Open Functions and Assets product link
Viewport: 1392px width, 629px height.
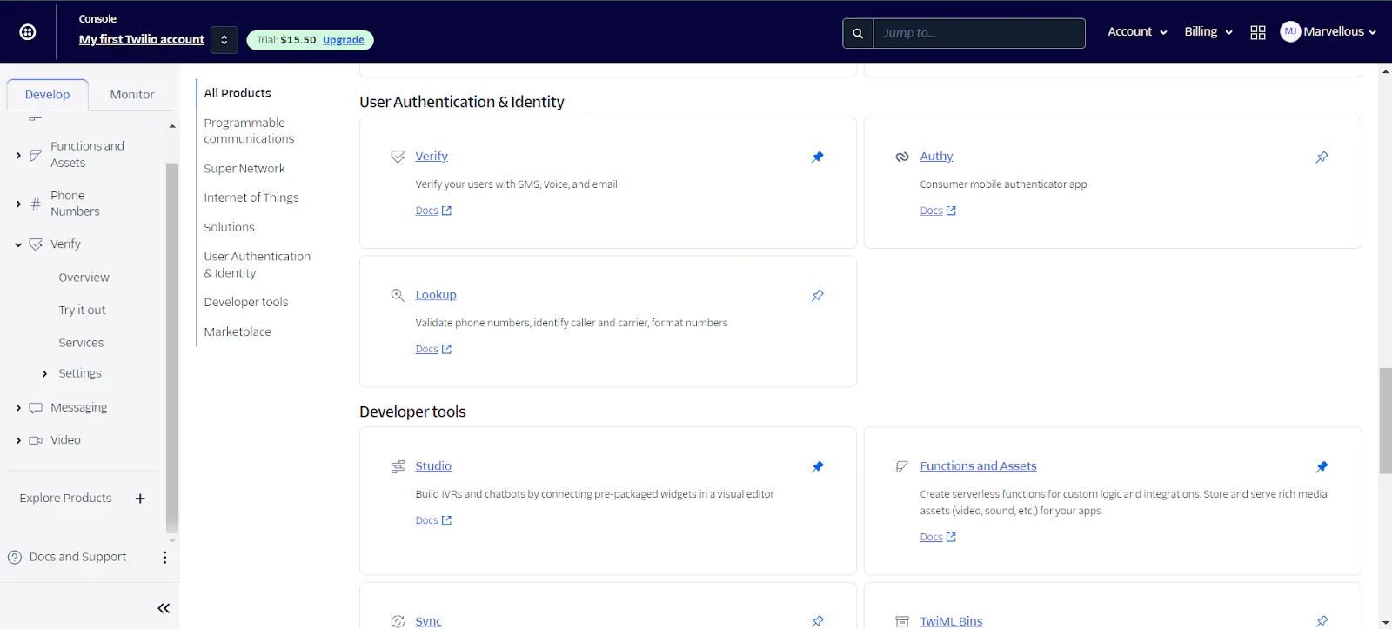[x=978, y=466]
